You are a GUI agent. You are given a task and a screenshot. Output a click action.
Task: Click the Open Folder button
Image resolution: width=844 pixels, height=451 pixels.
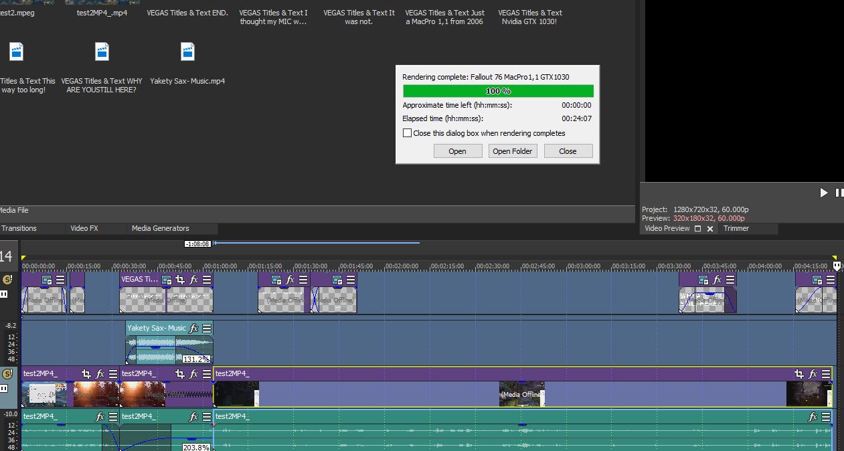[512, 151]
